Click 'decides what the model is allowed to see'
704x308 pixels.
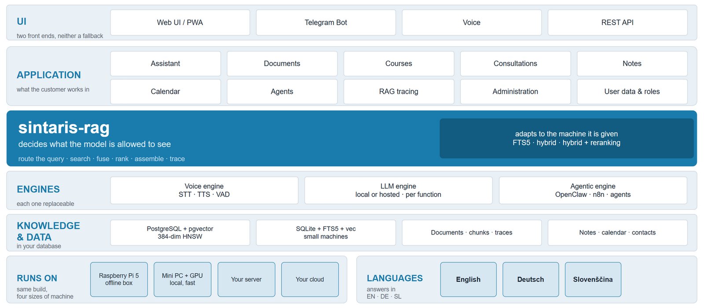pyautogui.click(x=95, y=144)
